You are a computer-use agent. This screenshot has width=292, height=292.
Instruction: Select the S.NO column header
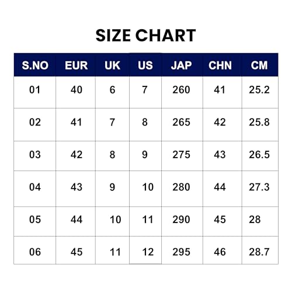coord(35,65)
